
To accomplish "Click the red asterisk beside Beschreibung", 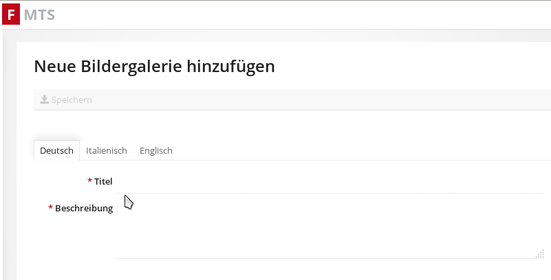I will point(50,207).
